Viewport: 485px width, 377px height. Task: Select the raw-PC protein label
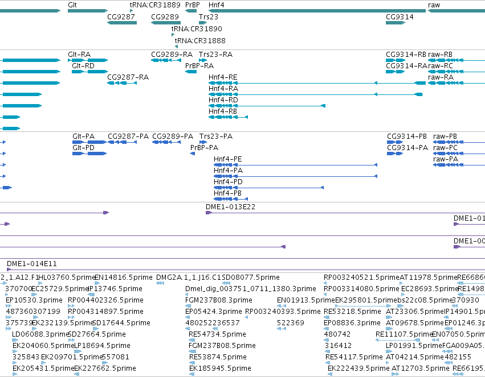pos(445,148)
